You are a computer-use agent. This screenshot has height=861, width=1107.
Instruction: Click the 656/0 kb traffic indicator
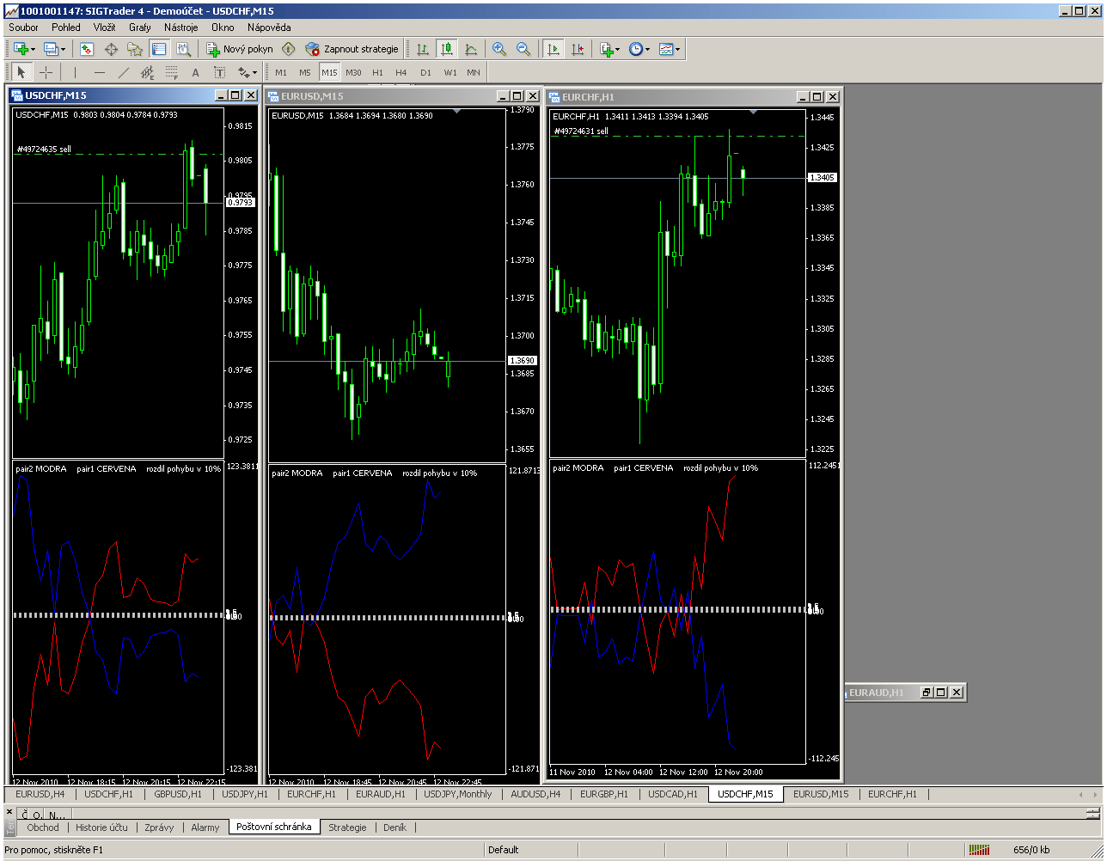click(1031, 850)
